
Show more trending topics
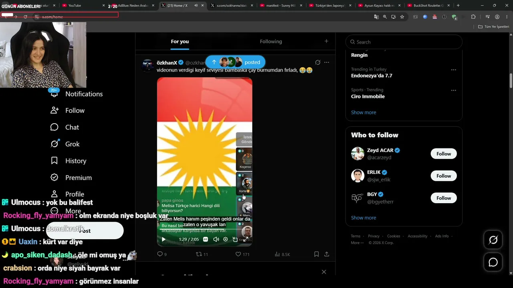[364, 112]
